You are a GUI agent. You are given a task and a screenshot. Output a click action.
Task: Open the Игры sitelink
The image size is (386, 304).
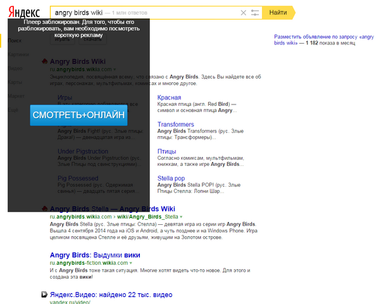(65, 98)
